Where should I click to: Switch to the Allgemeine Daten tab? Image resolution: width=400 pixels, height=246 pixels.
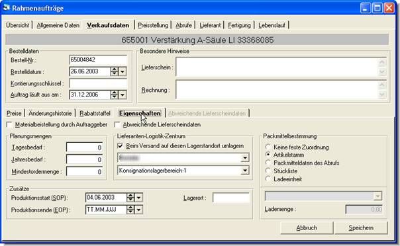pos(58,25)
